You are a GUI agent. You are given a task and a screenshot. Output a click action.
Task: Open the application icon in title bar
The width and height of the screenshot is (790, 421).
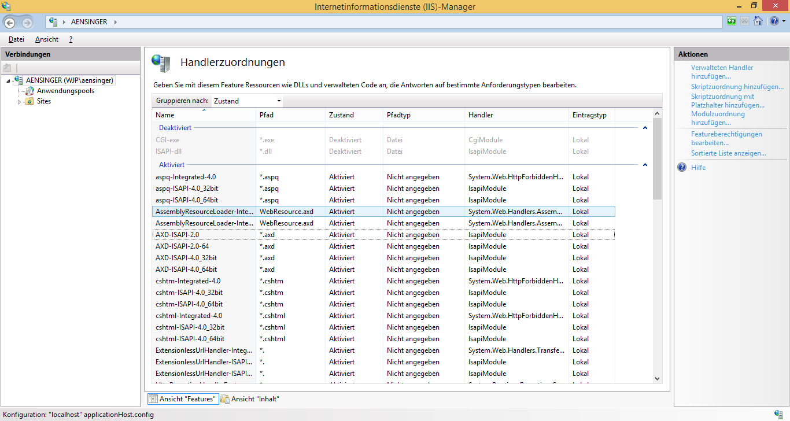click(x=6, y=6)
